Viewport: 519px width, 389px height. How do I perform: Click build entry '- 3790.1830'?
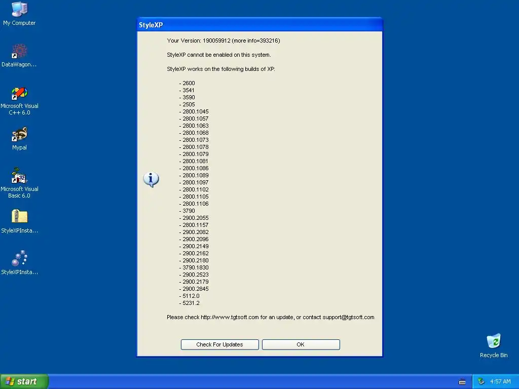click(x=194, y=267)
